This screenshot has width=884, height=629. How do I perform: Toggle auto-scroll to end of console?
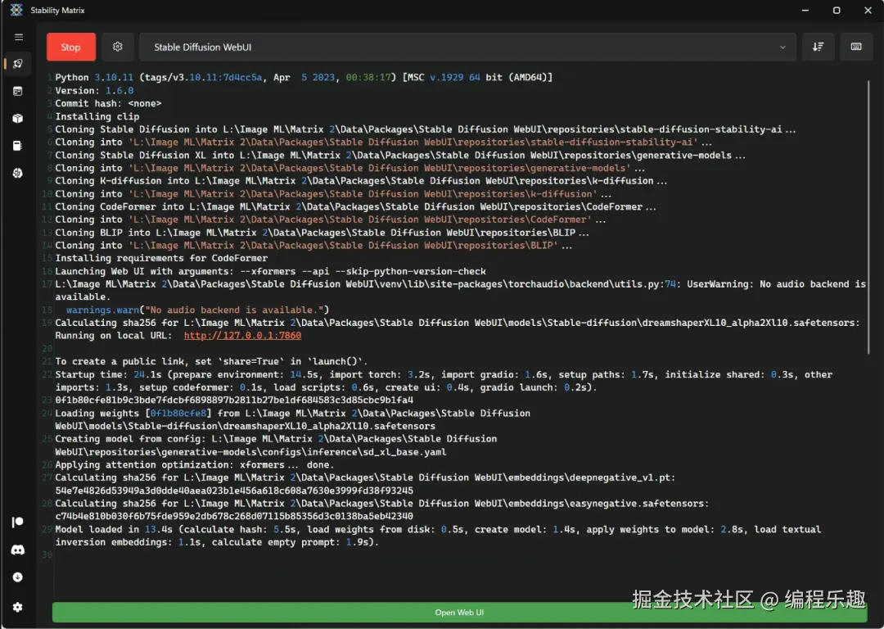pyautogui.click(x=818, y=47)
